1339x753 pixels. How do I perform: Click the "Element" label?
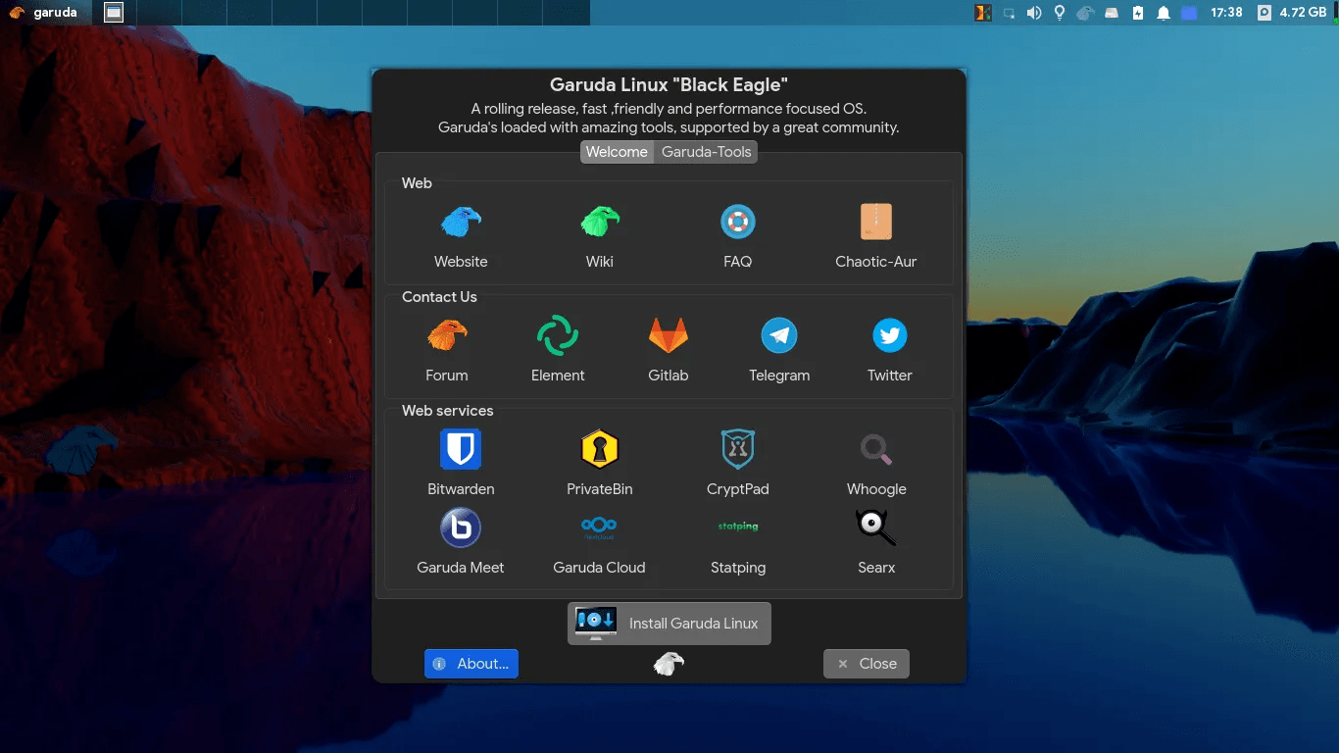(x=558, y=376)
